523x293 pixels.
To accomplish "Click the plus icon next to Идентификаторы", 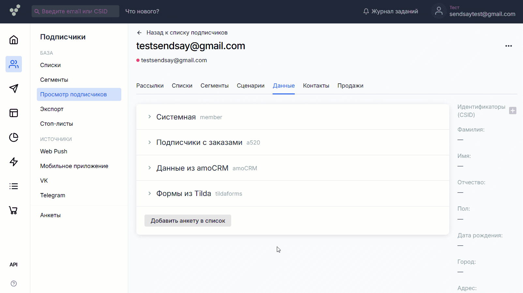I will [x=513, y=111].
